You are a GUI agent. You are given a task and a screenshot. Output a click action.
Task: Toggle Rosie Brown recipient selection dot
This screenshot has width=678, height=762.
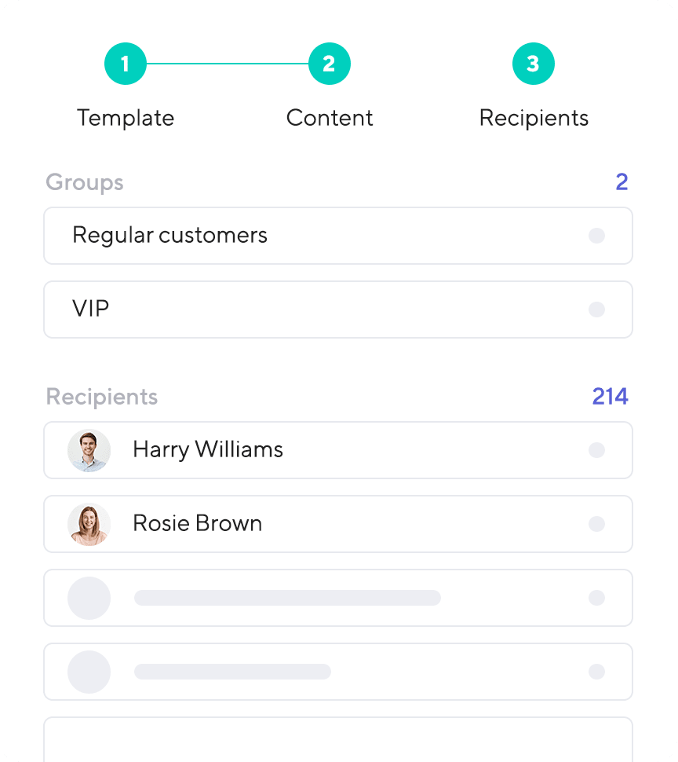596,524
